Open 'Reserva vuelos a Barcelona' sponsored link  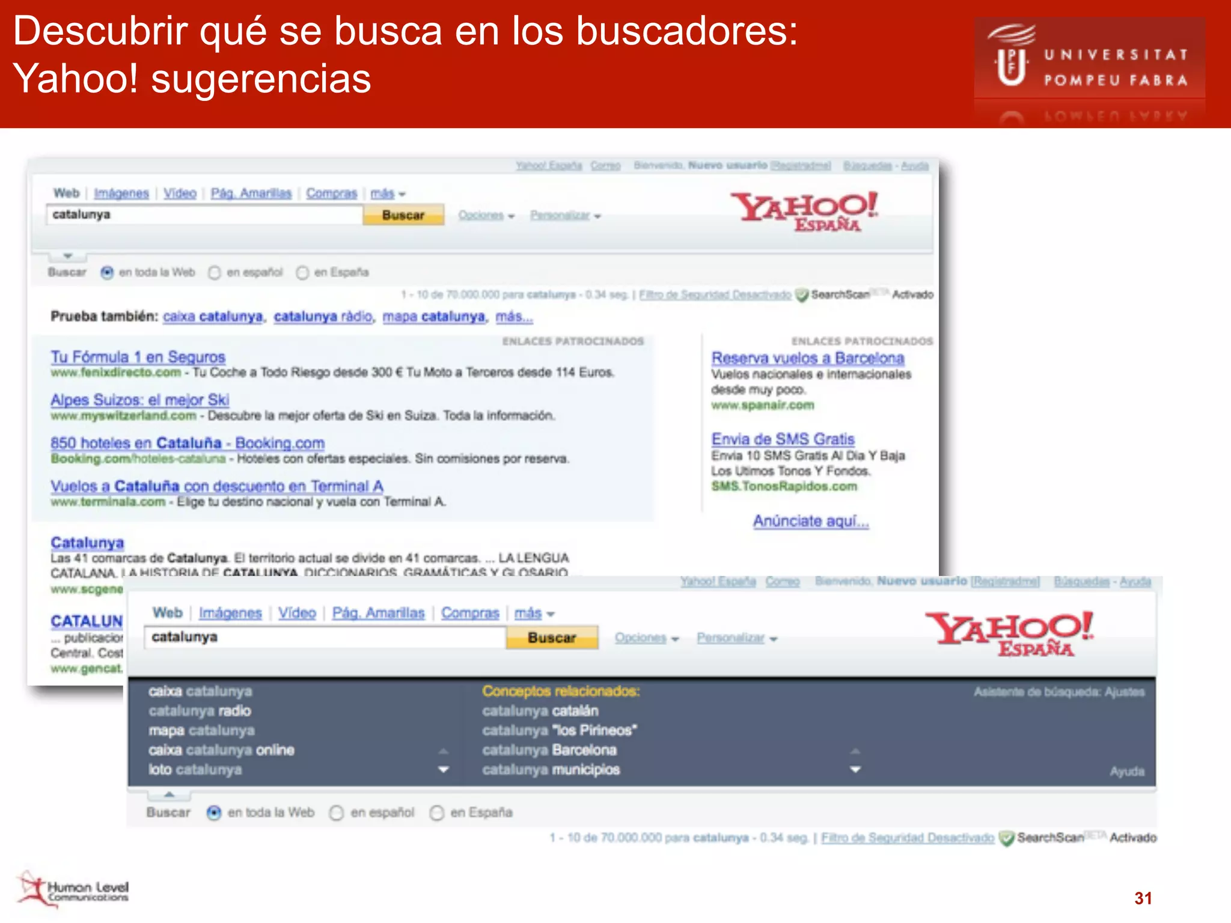808,358
